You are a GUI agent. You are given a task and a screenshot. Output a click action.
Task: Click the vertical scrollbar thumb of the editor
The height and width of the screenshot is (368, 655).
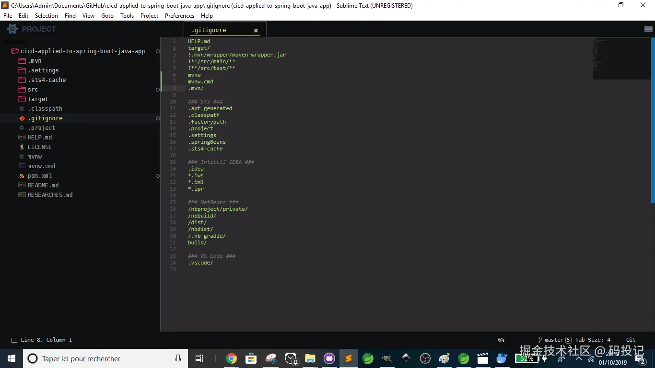653,120
